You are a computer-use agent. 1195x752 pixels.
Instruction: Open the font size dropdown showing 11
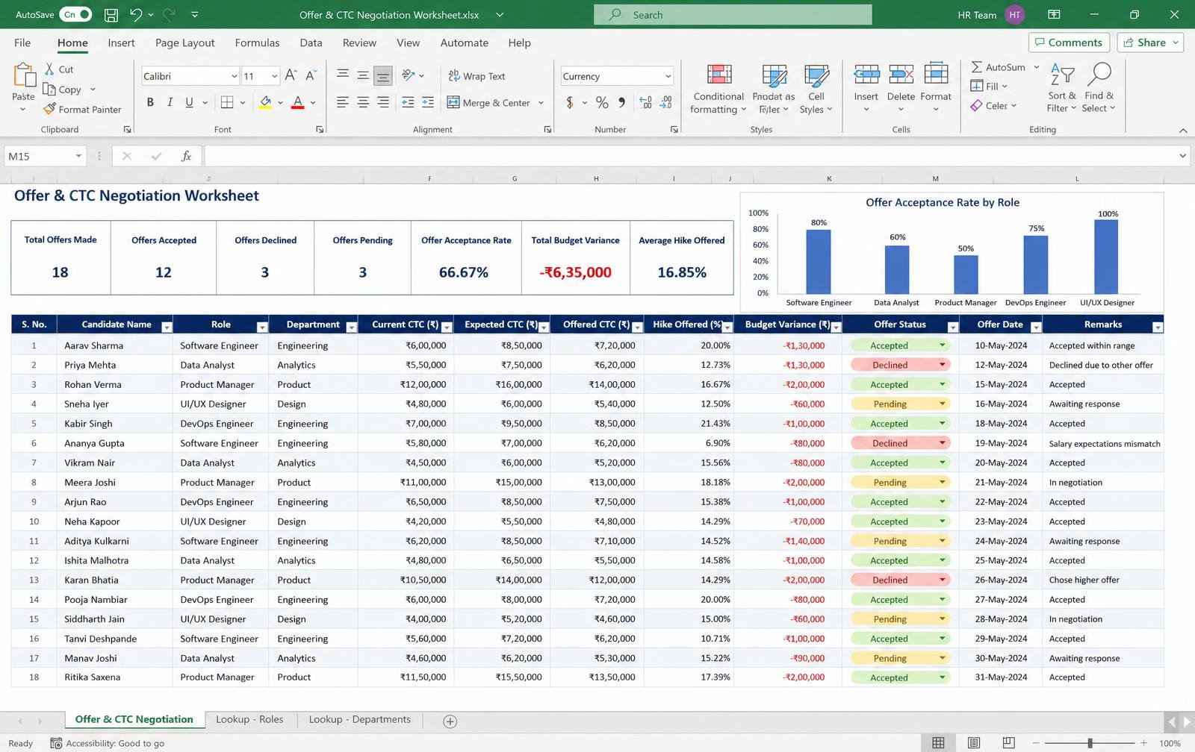pos(274,76)
